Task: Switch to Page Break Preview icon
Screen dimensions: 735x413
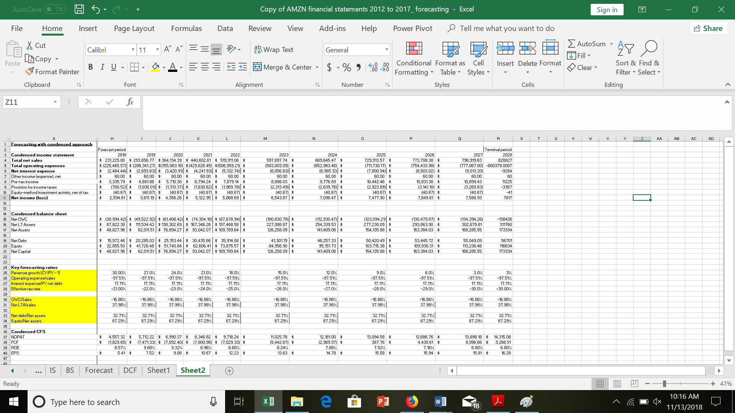Action: click(634, 384)
